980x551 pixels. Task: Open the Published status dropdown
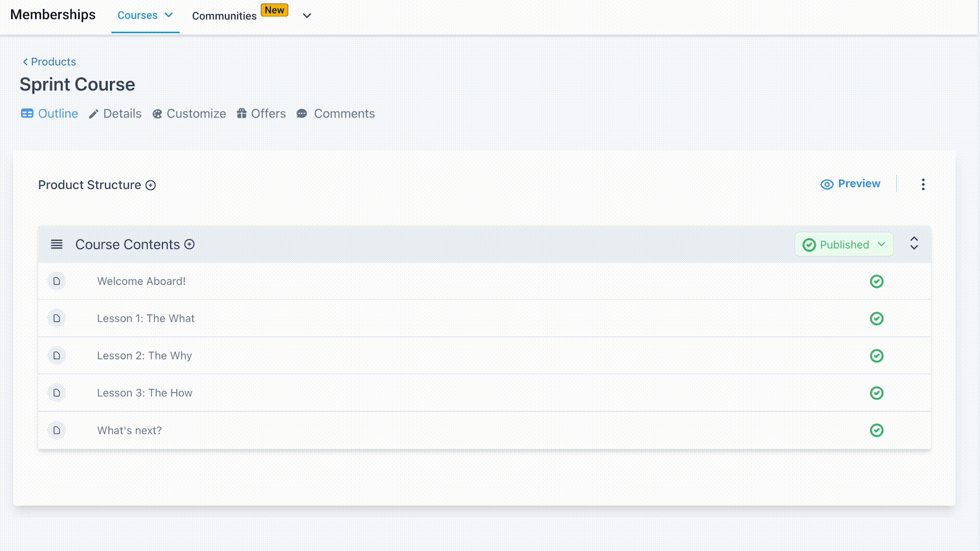point(844,244)
